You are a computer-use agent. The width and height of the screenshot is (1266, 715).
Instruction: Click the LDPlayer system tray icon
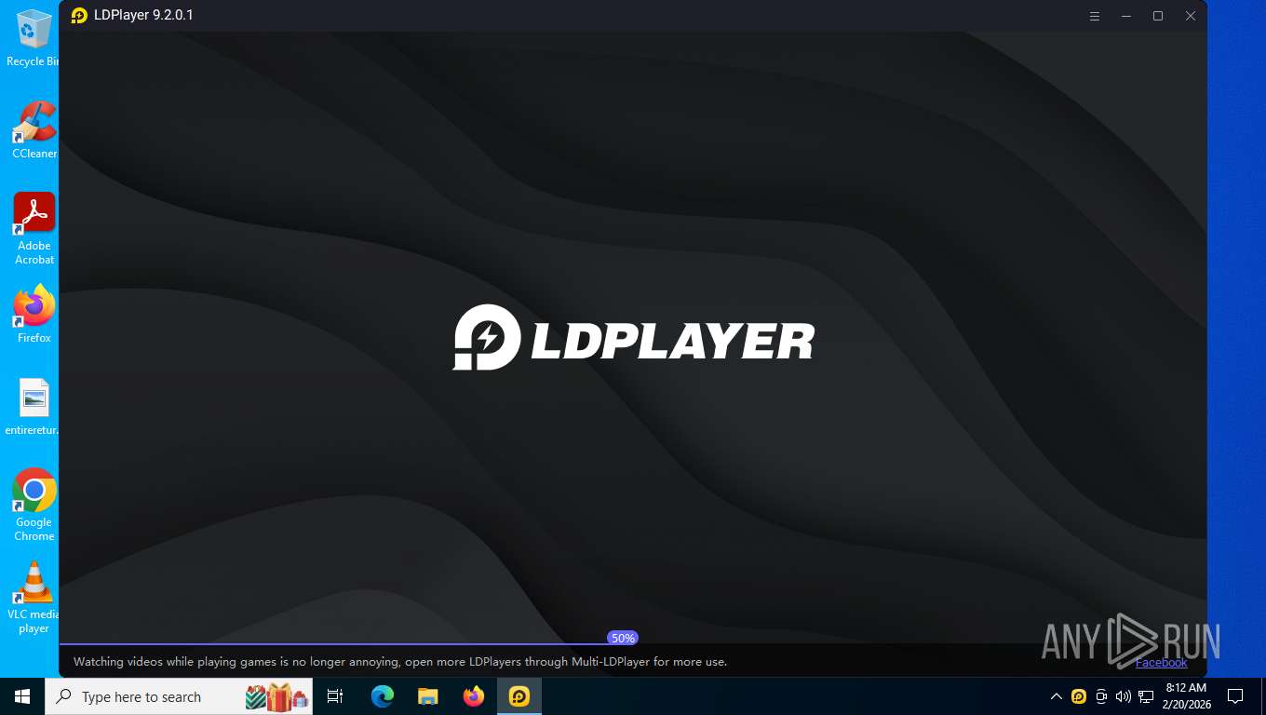(x=1079, y=696)
